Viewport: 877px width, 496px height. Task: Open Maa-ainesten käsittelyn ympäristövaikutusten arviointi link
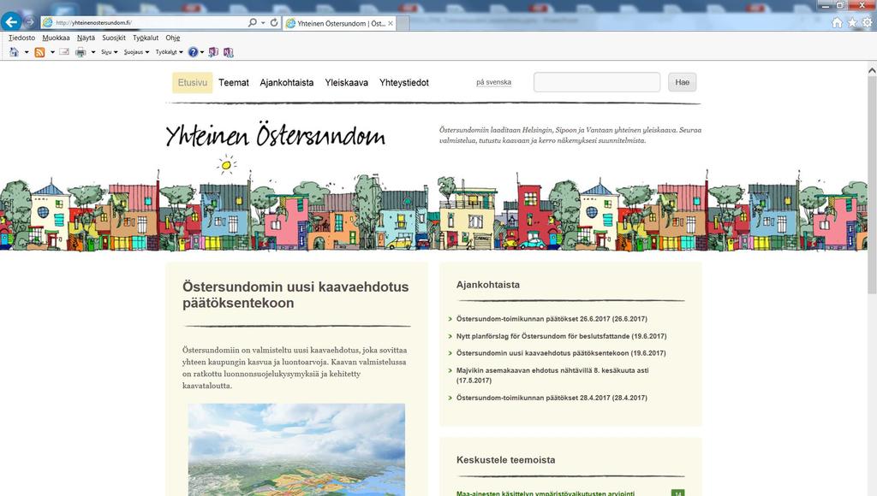[546, 493]
